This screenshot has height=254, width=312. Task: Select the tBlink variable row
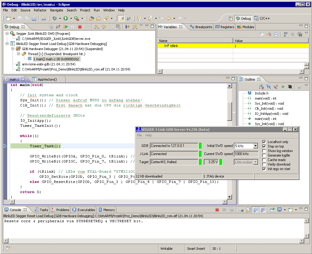pyautogui.click(x=233, y=46)
